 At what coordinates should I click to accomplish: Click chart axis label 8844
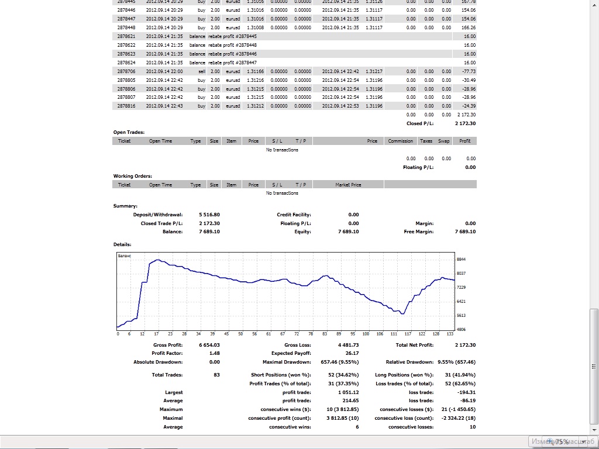tap(461, 259)
